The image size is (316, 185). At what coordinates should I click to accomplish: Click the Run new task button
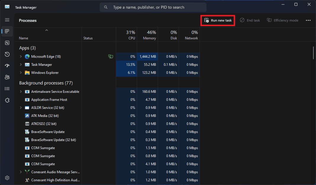pos(217,20)
